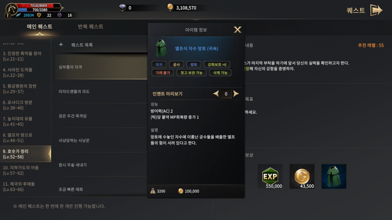Switch to the 반복 퀘스트 tab
The image size is (392, 220).
click(91, 26)
